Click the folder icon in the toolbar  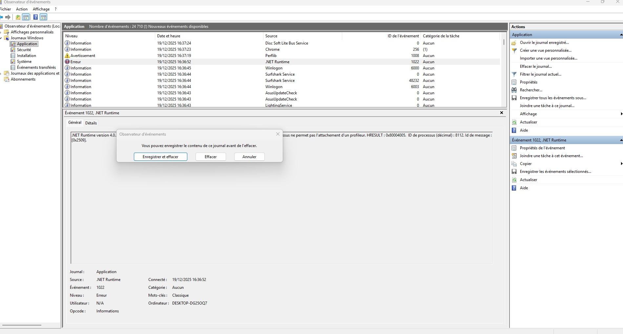(x=18, y=17)
